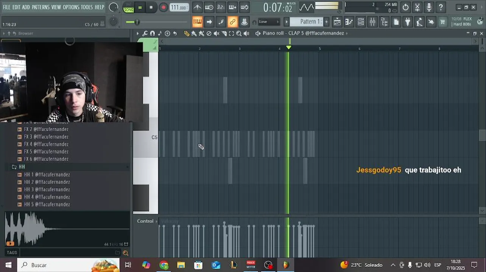The image size is (486, 272).
Task: Choose the Select tool in piano roll
Action: click(231, 33)
